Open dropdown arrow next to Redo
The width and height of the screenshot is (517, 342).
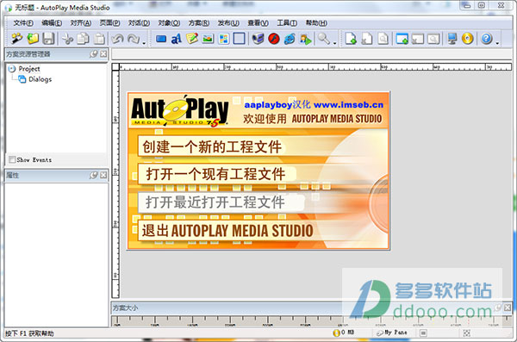click(144, 43)
